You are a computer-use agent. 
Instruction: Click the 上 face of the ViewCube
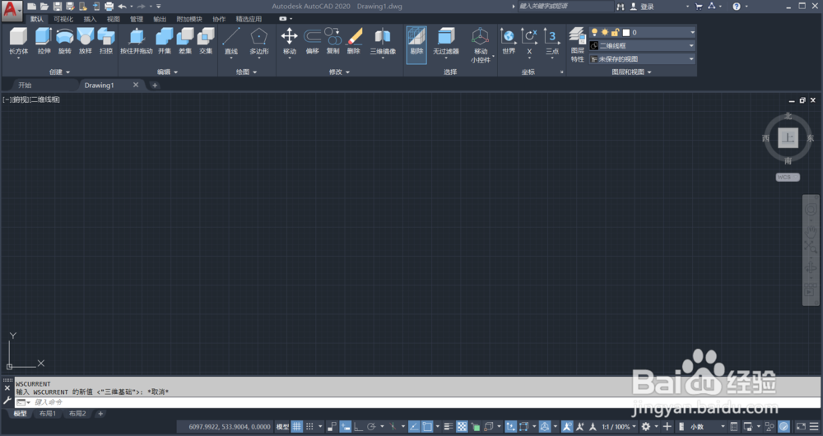tap(788, 138)
